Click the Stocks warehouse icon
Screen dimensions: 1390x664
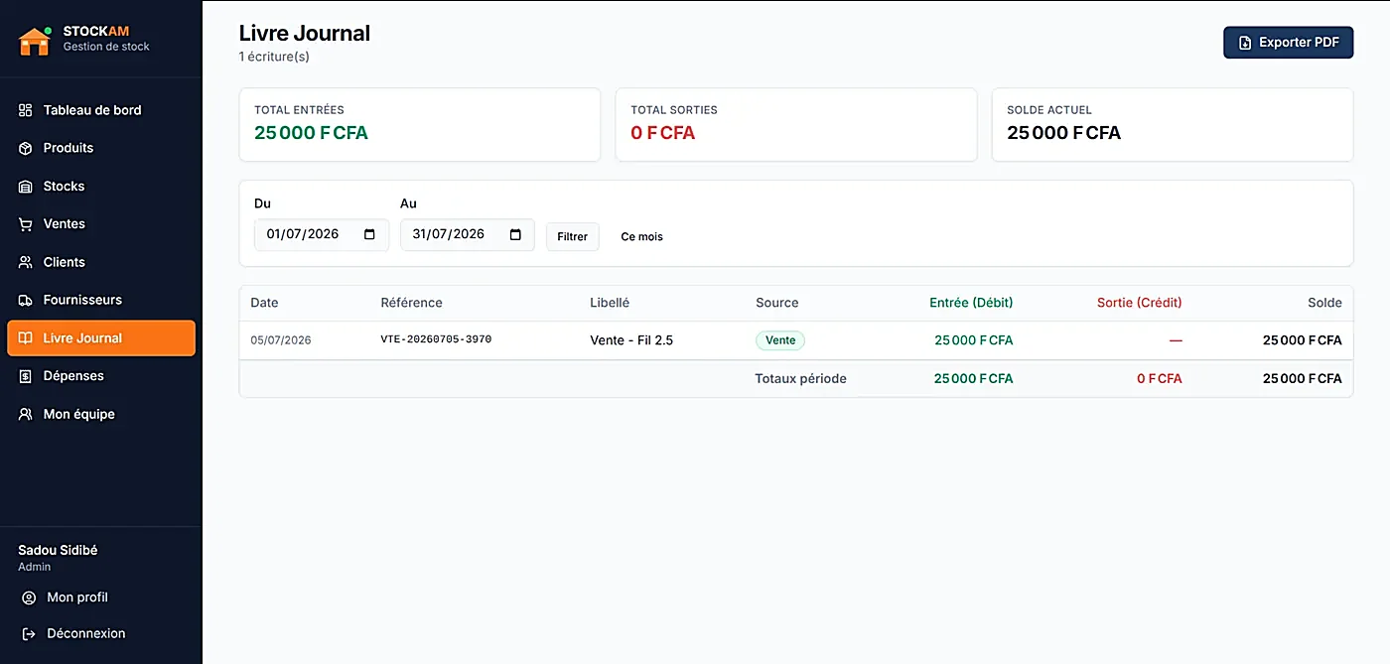click(26, 187)
